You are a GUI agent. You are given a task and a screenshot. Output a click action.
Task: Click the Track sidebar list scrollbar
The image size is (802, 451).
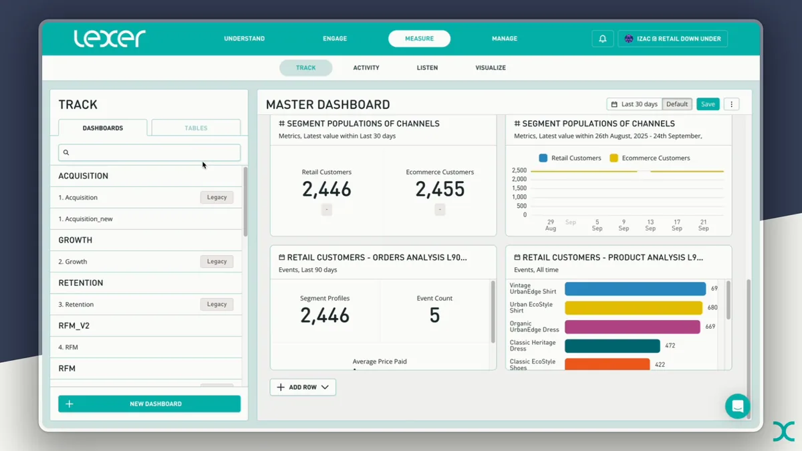click(245, 201)
